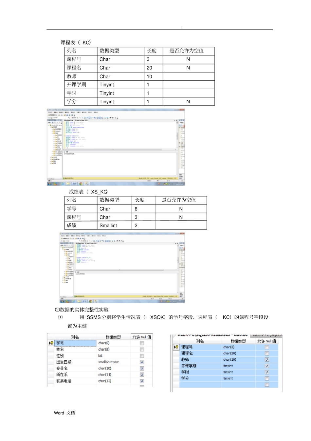Screen dimensions: 311x441
Task: Enable Allow Null for 学分 designer row
Action: 267,378
